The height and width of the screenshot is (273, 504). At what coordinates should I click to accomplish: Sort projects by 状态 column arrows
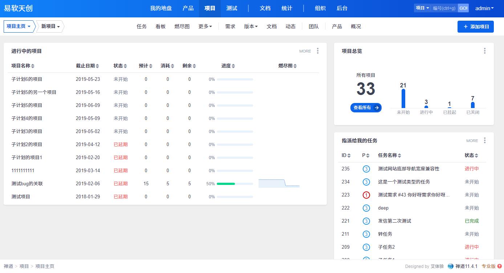click(125, 66)
